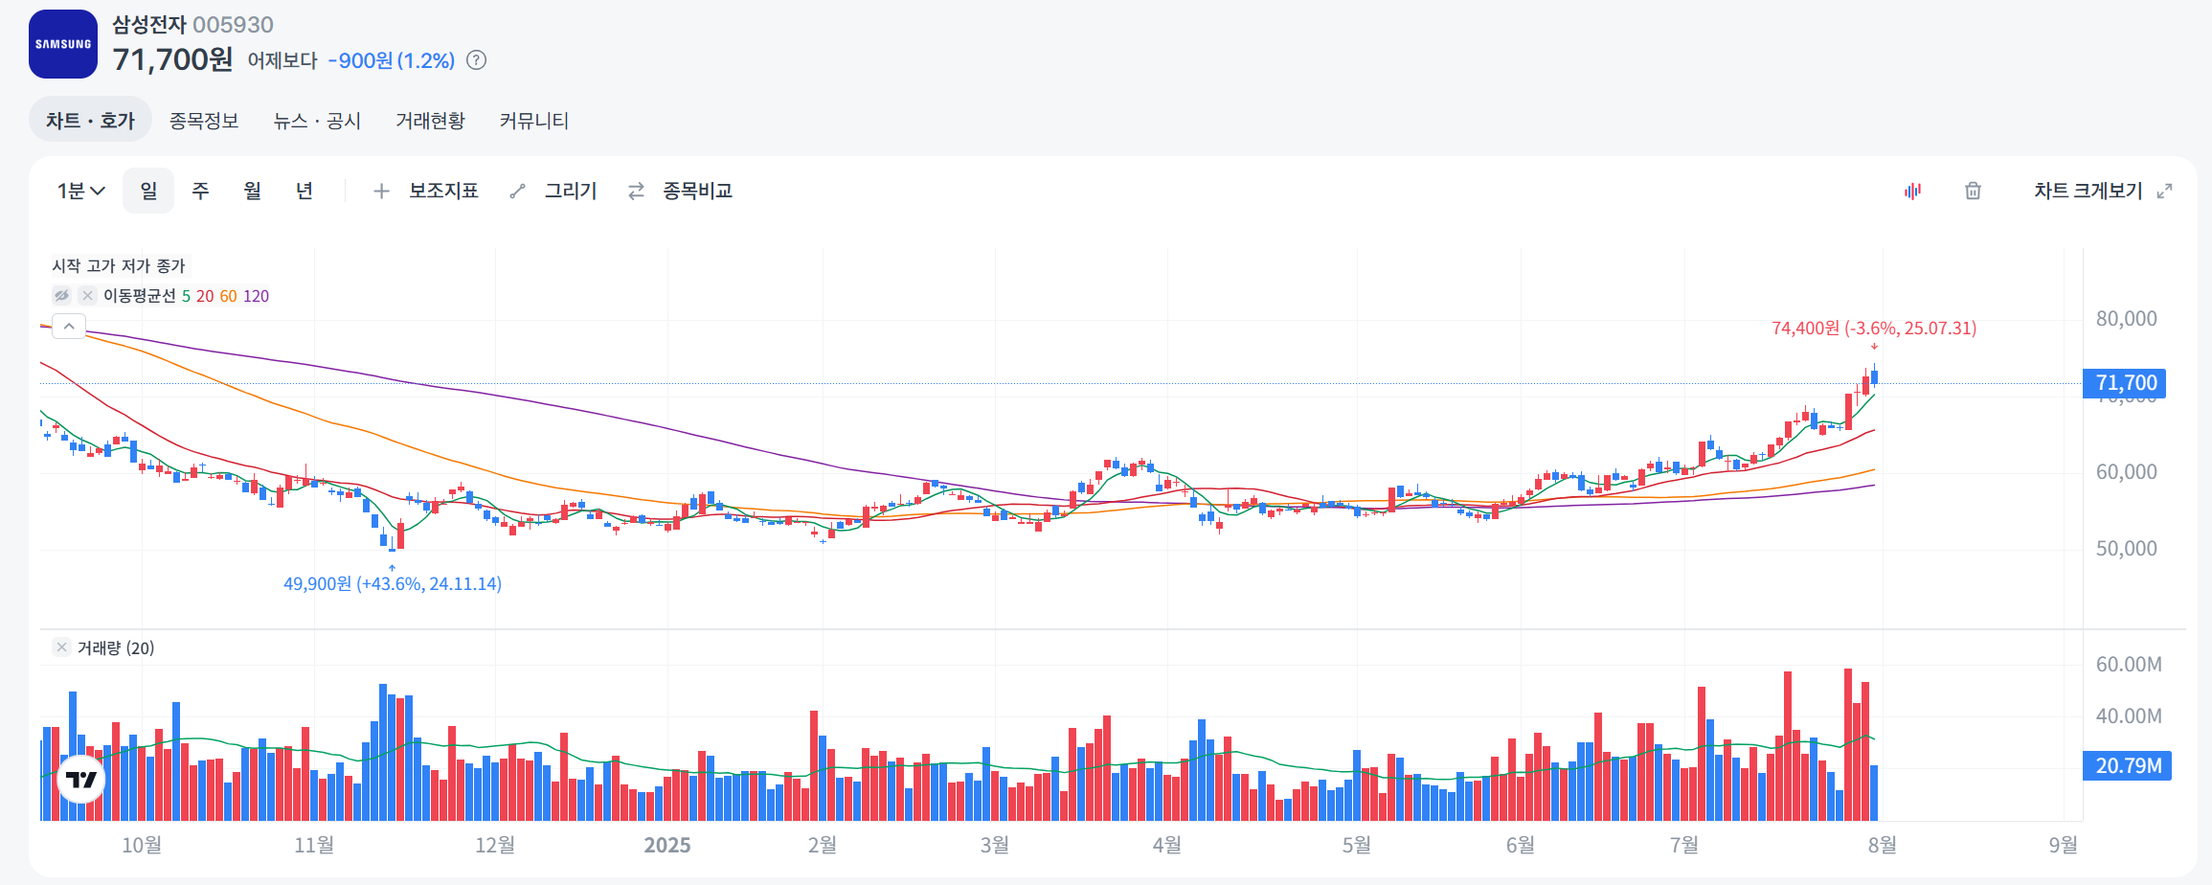The height and width of the screenshot is (885, 2212).
Task: Click the 50,000 price axis label
Action: coord(2126,549)
